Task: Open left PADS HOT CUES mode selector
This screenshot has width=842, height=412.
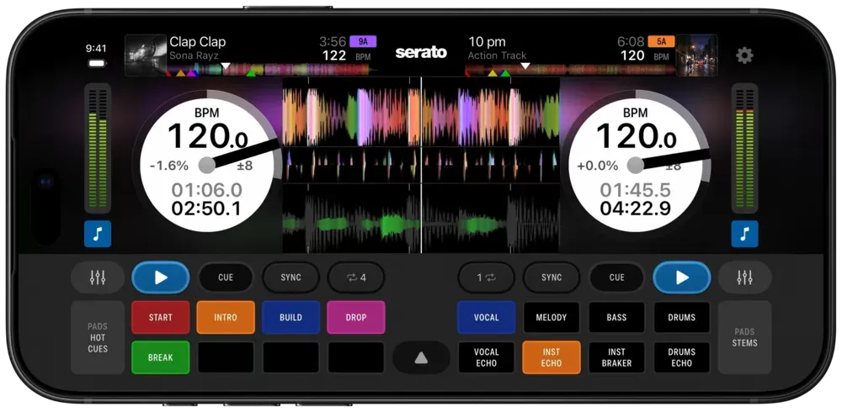Action: [98, 337]
